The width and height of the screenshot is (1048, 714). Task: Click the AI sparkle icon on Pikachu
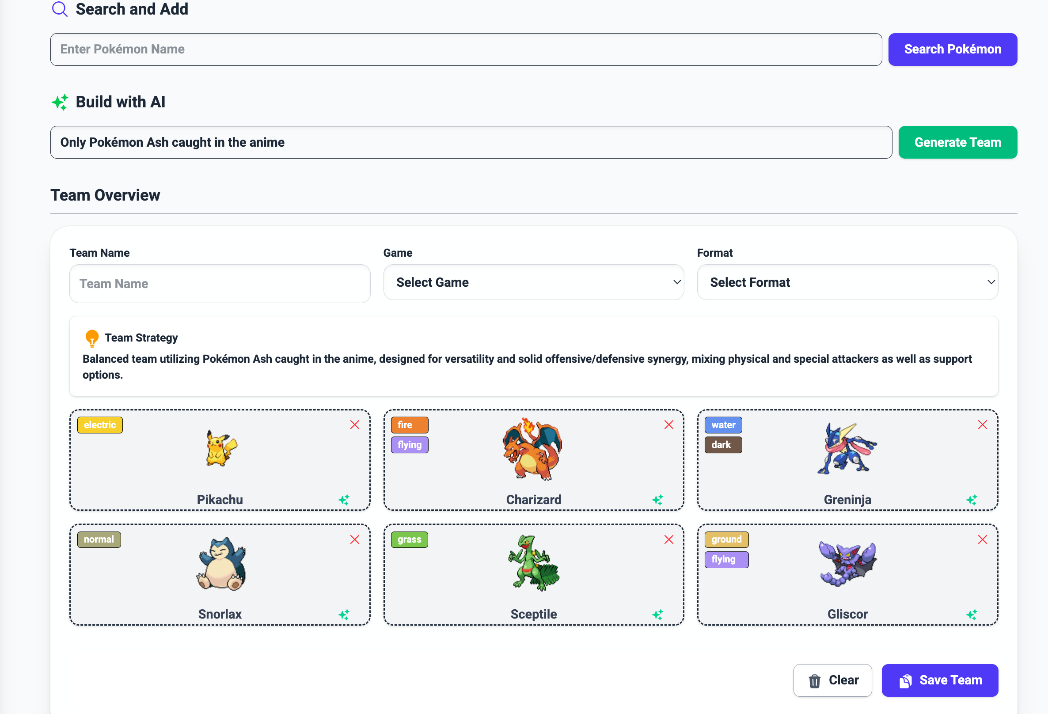pos(344,500)
